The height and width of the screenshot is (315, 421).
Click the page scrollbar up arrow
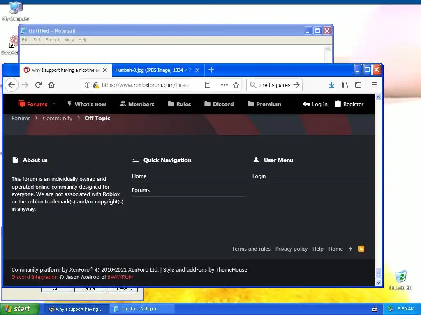378,97
